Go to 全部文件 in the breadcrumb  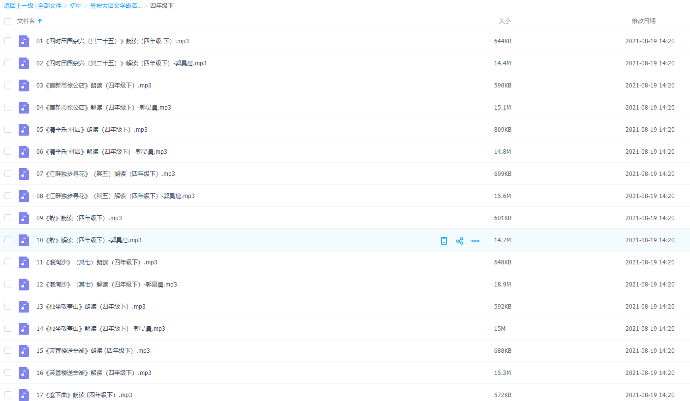pos(50,6)
